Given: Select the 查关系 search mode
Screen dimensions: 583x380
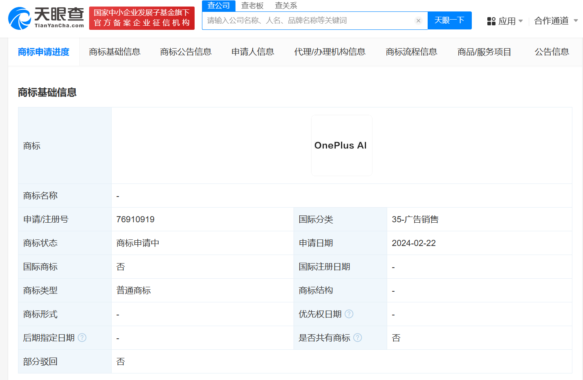Looking at the screenshot, I should click(285, 6).
